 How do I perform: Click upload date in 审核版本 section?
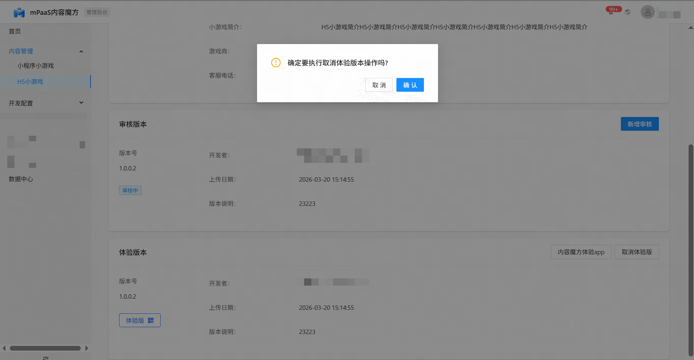(x=327, y=179)
